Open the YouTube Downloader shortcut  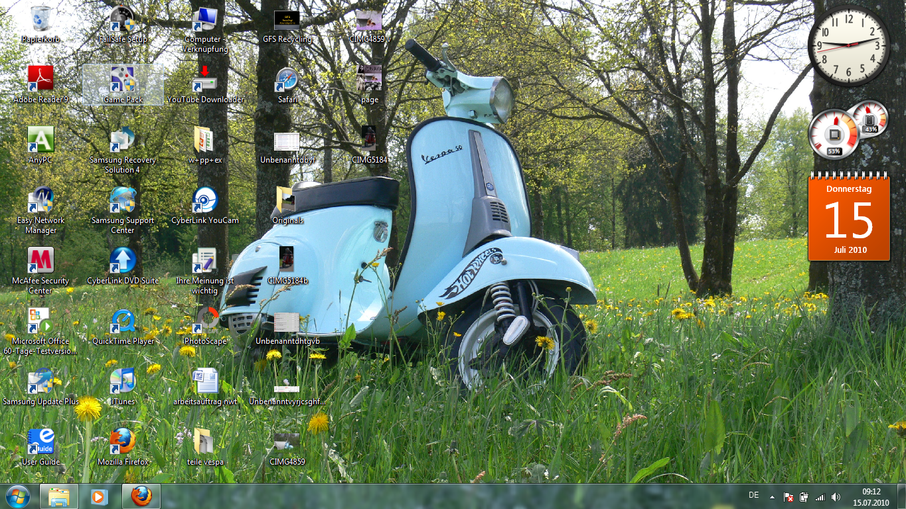[205, 80]
